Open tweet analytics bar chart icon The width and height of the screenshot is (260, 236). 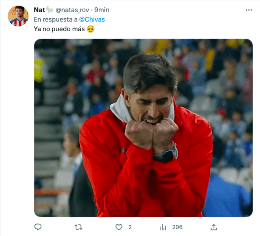coord(163,227)
